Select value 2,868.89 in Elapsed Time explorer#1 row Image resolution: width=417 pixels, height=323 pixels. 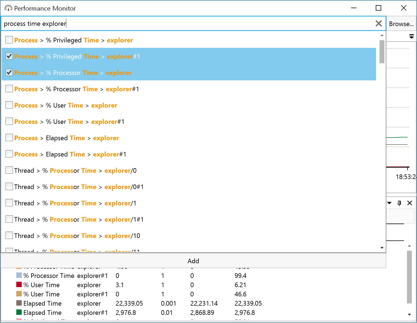coord(202,313)
